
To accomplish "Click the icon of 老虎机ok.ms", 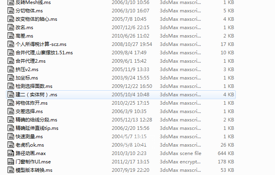I will click(x=11, y=145).
